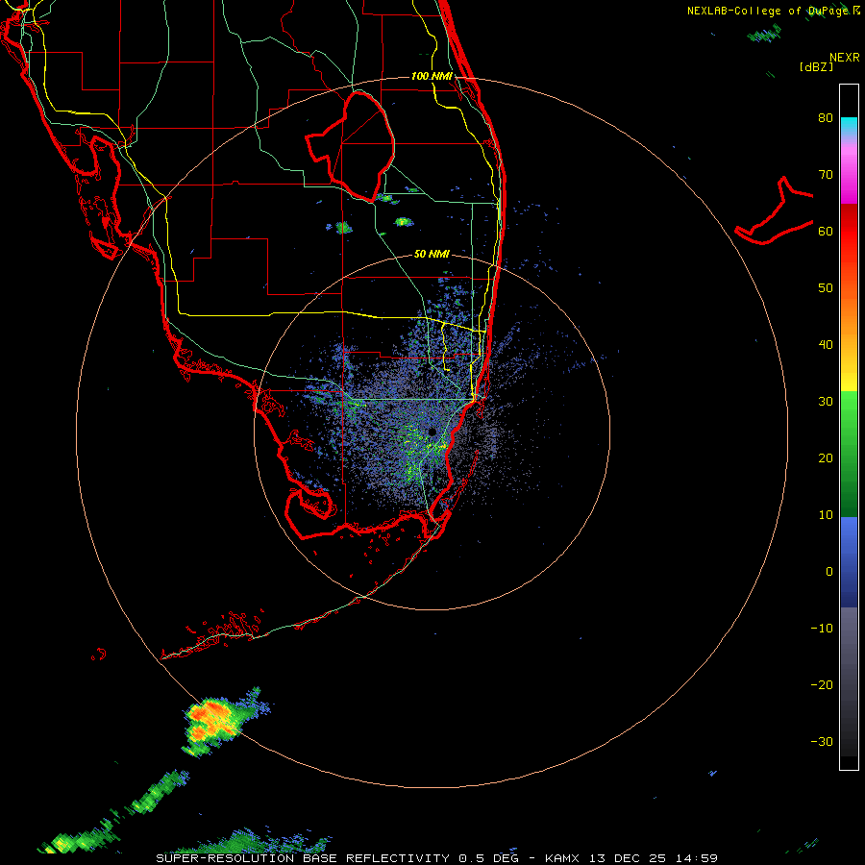
Task: Select the 50 value on the dBZ scale
Action: 826,288
